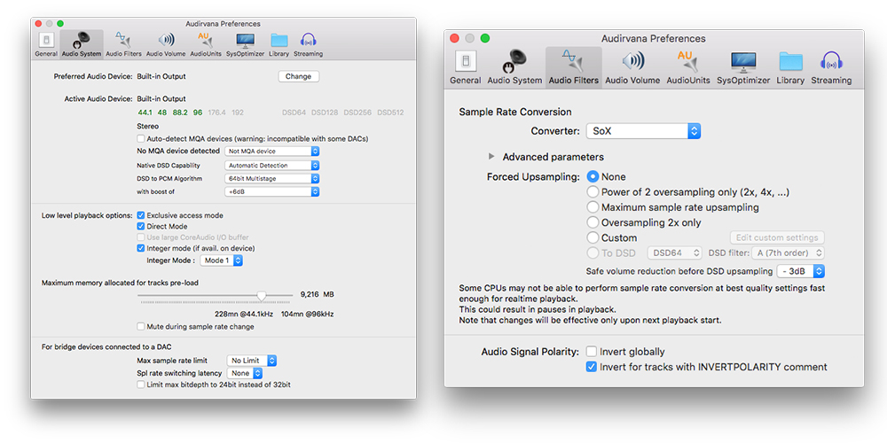Open Audio Volume icon in left window

tap(166, 40)
